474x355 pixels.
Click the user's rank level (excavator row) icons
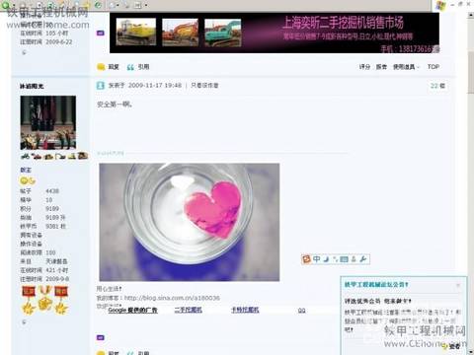click(54, 156)
